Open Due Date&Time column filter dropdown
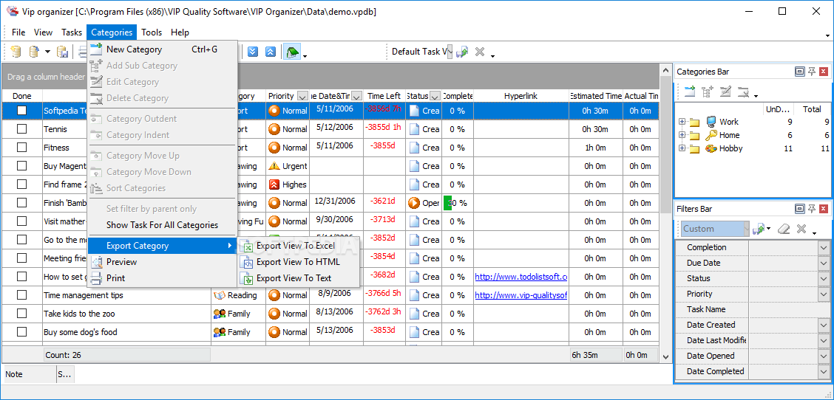 click(357, 96)
